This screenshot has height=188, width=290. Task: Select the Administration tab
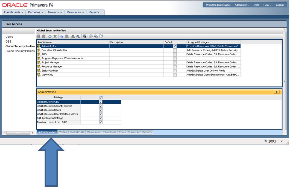pyautogui.click(x=47, y=132)
